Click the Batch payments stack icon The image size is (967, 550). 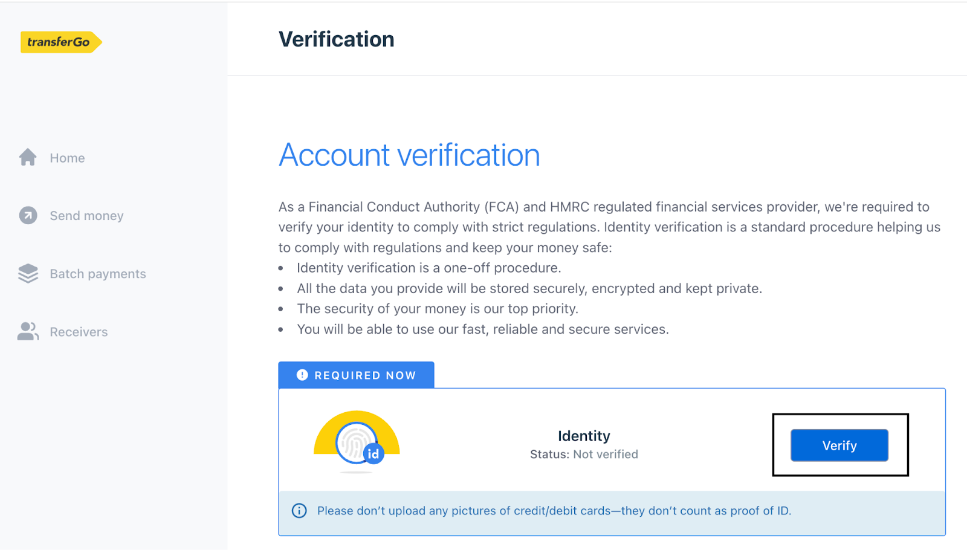point(27,273)
